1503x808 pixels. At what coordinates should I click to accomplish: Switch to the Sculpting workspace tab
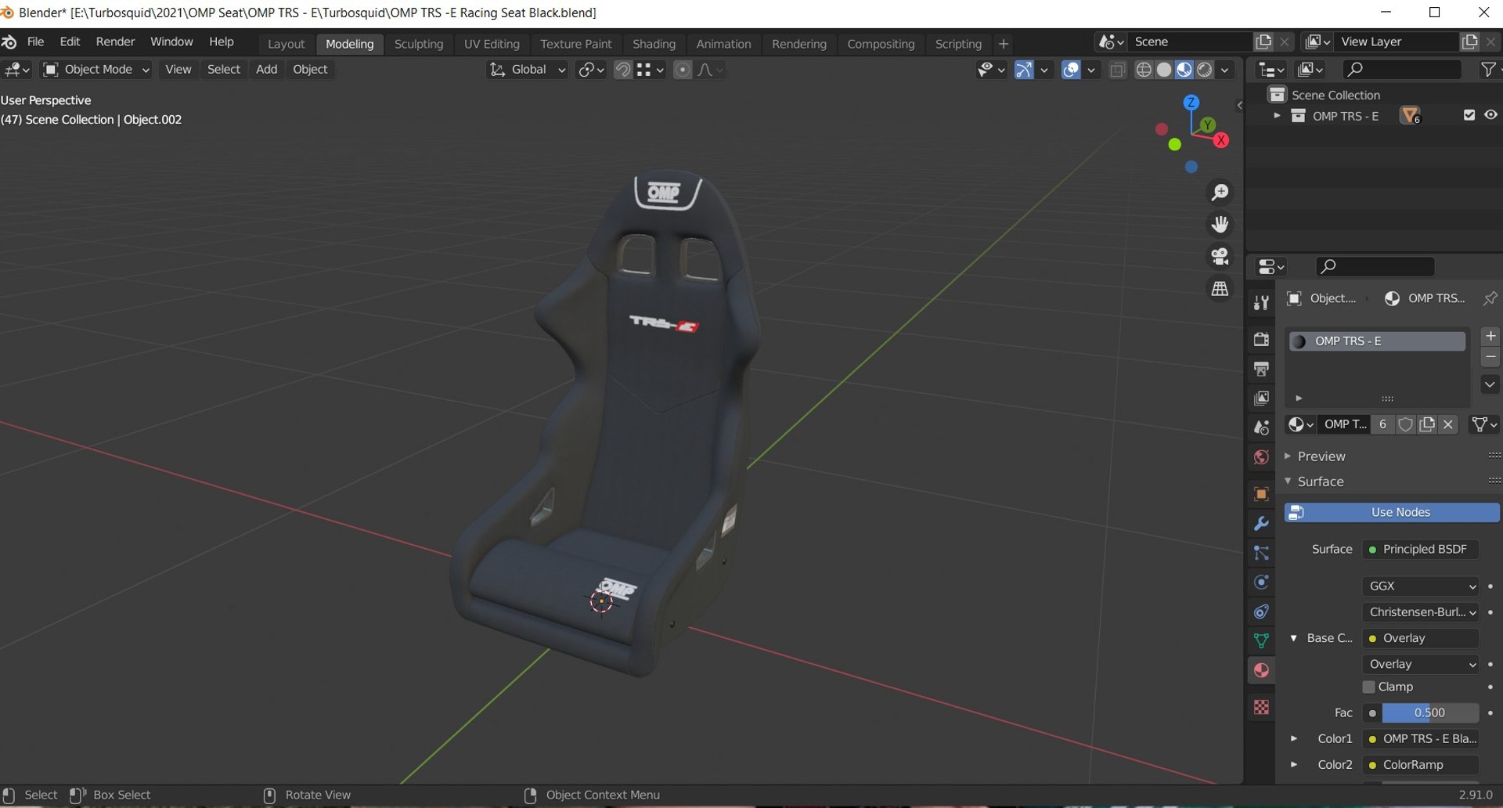pyautogui.click(x=419, y=44)
